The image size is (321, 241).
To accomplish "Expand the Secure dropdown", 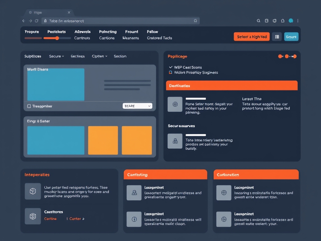I will [x=56, y=56].
